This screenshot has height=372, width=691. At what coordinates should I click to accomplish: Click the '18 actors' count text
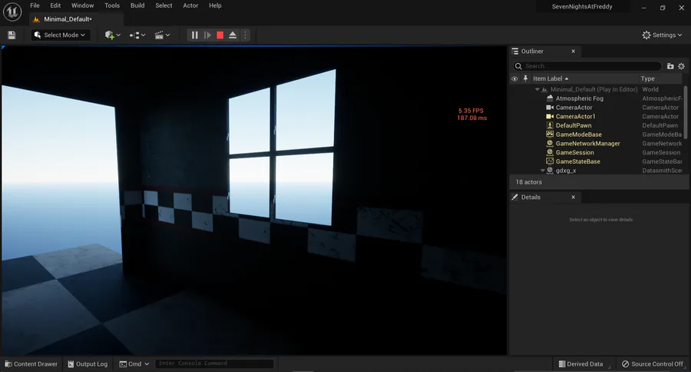tap(528, 182)
